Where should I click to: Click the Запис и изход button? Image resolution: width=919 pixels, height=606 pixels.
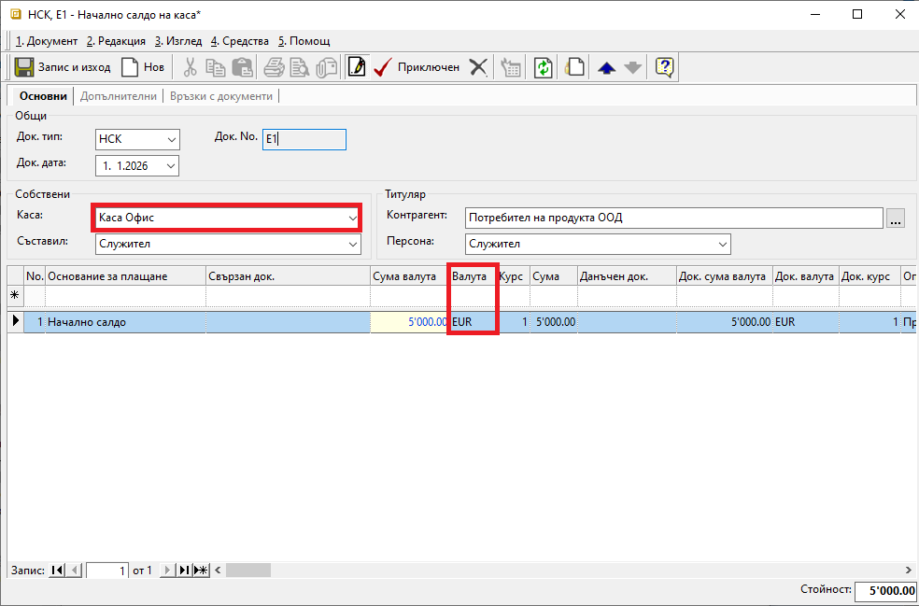tap(62, 67)
